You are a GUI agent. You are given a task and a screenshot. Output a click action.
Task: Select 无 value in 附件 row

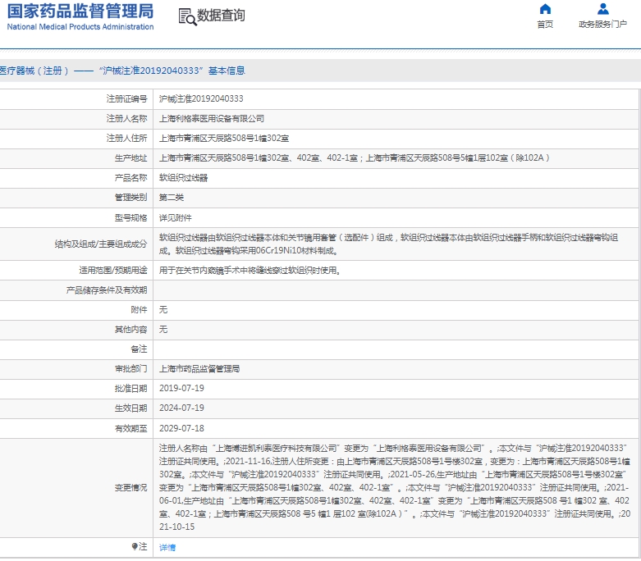(163, 310)
